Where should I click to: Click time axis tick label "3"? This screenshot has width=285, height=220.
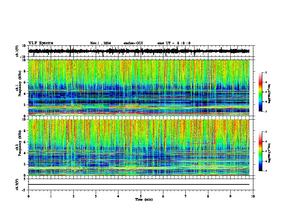pyautogui.click(x=96, y=196)
